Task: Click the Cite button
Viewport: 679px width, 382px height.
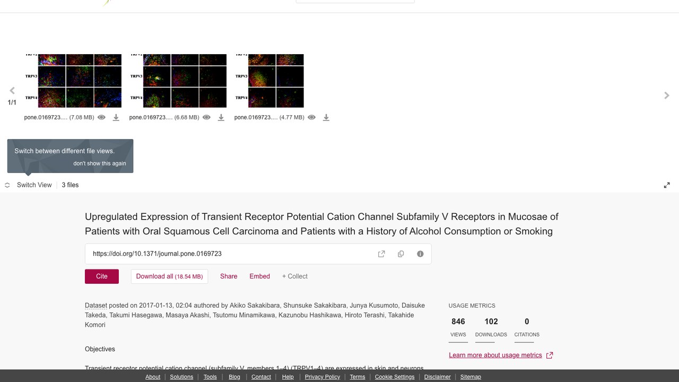Action: (x=102, y=276)
